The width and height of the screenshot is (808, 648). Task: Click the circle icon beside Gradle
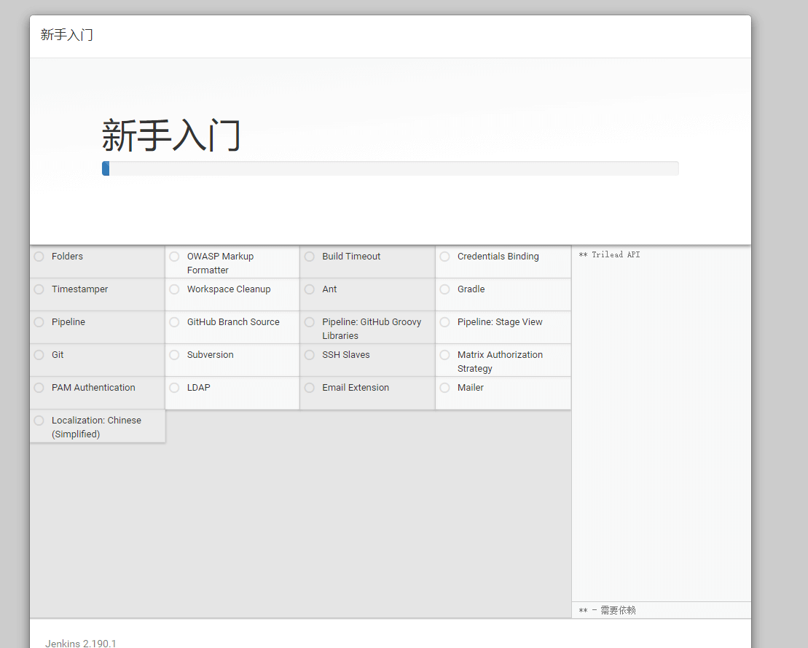click(x=445, y=289)
